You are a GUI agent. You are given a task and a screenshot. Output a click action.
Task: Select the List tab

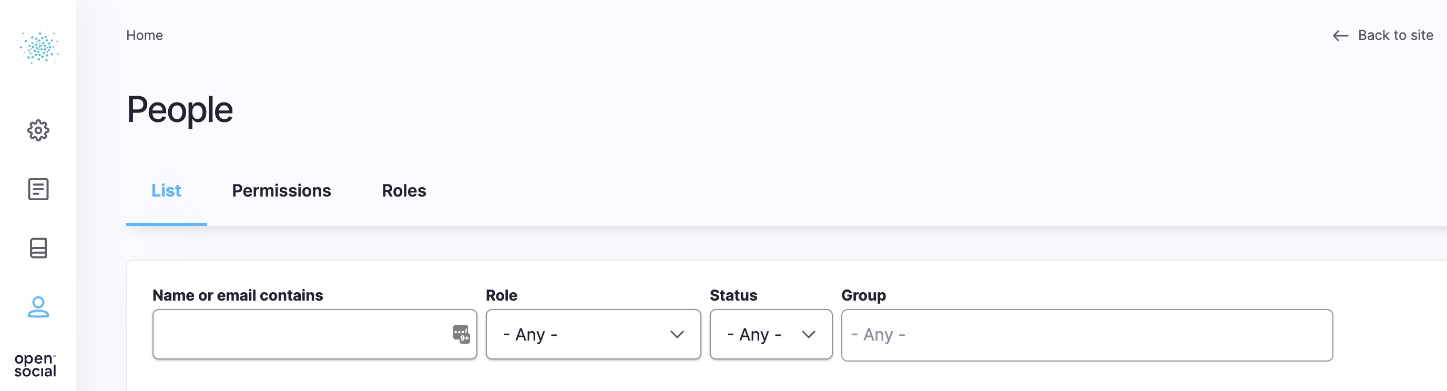[x=166, y=191]
